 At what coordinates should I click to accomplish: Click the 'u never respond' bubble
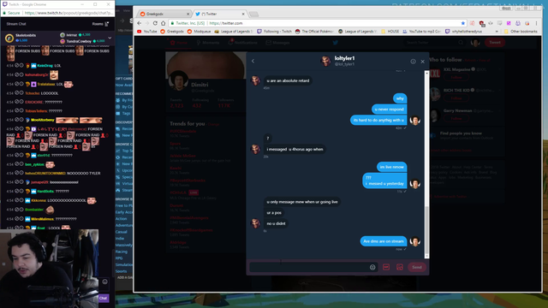[x=389, y=110]
